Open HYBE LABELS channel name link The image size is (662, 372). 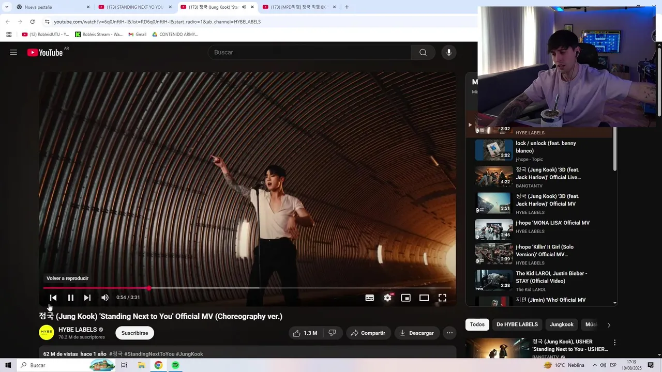point(78,330)
